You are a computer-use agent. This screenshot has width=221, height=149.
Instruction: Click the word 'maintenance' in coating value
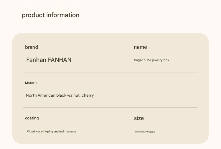(x=68, y=132)
